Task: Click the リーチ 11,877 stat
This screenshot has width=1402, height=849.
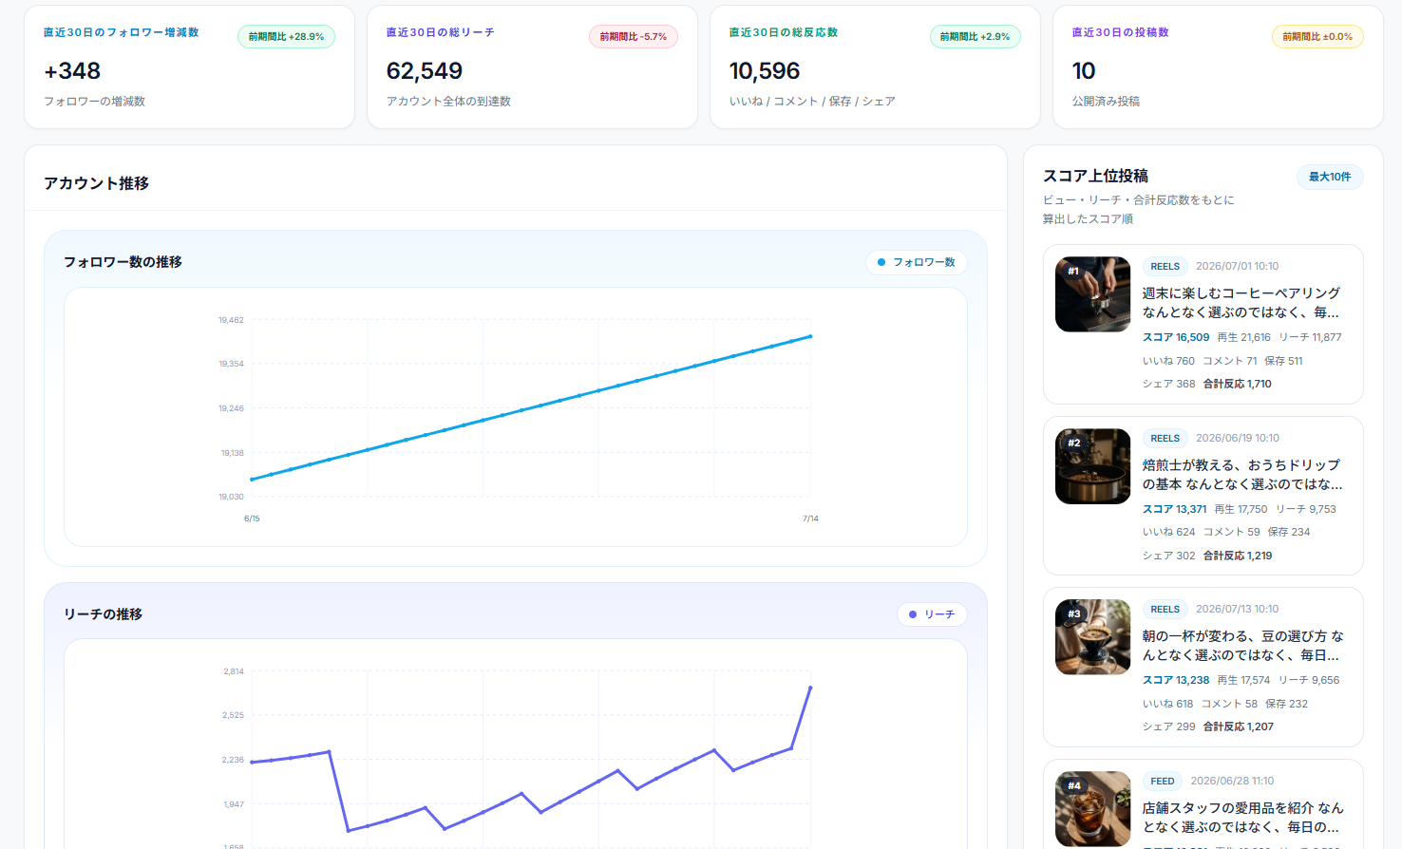Action: [x=1310, y=337]
